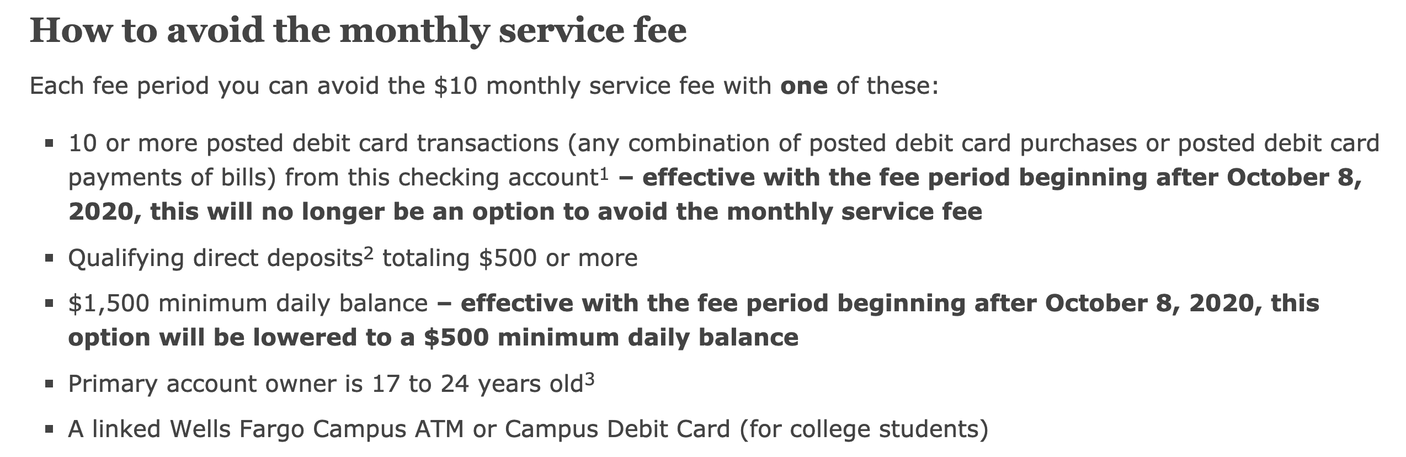The image size is (1406, 457).
Task: Click the bold word 'one' in intro sentence
Action: tap(804, 86)
